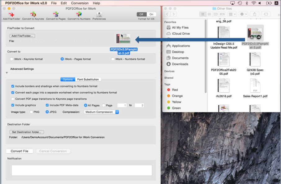Click the Add File/Folder toolbar icon
281x184 pixels.
[x=11, y=15]
